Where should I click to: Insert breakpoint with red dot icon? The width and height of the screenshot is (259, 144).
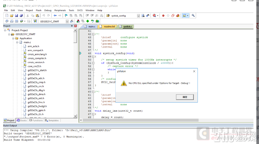[x=163, y=16]
